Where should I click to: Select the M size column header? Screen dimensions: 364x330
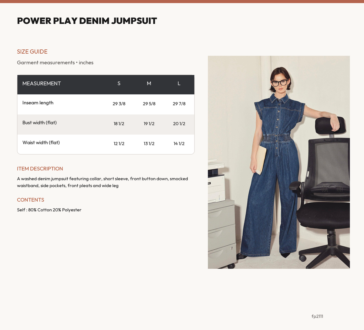pyautogui.click(x=149, y=83)
